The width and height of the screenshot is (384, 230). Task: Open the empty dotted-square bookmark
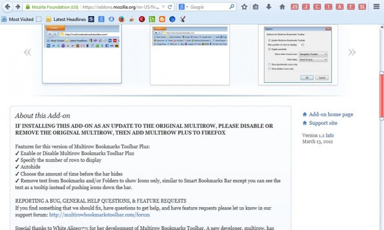[x=38, y=19]
